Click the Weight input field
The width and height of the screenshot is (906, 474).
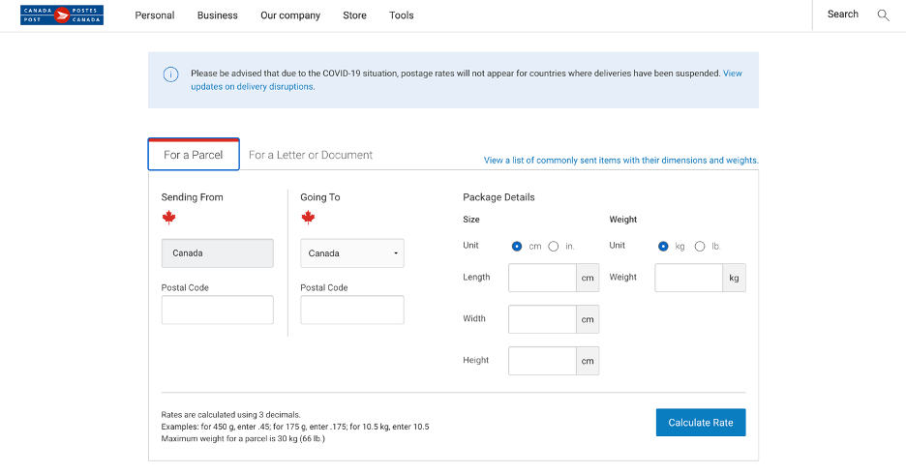[x=688, y=278]
